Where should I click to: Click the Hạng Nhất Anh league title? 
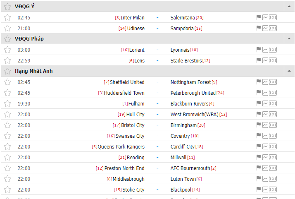(x=34, y=71)
